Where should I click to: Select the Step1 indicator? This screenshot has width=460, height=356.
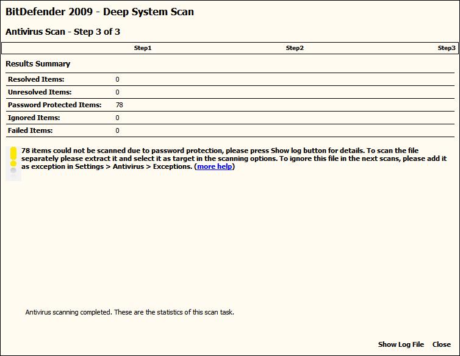click(143, 48)
